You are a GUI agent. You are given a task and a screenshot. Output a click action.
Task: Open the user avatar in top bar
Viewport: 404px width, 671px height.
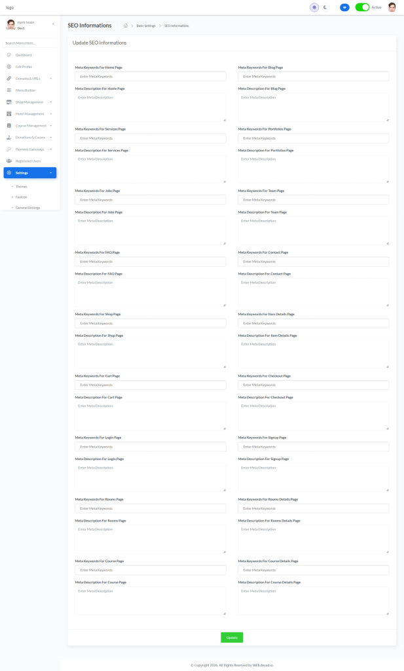click(x=392, y=7)
